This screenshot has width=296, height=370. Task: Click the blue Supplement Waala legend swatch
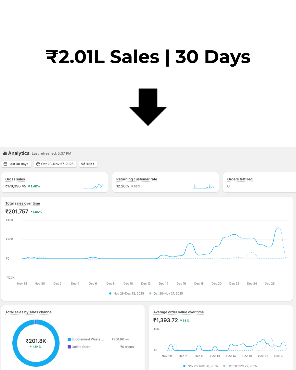pyautogui.click(x=69, y=339)
